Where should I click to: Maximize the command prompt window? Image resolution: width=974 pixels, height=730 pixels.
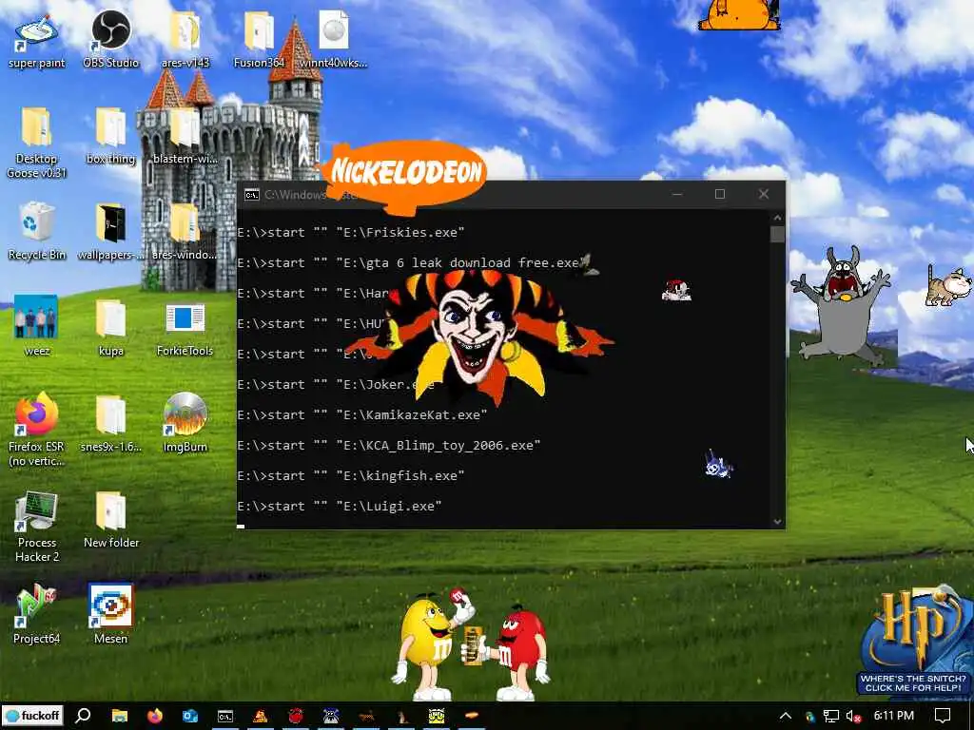pos(720,194)
